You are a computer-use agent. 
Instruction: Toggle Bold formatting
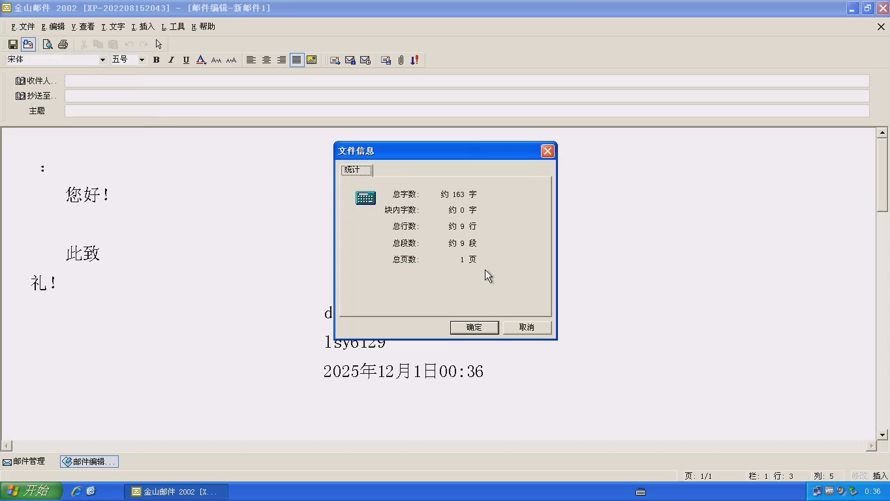pyautogui.click(x=156, y=60)
